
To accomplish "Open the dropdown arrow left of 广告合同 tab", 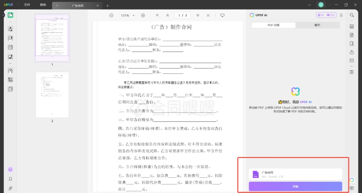I will [57, 6].
